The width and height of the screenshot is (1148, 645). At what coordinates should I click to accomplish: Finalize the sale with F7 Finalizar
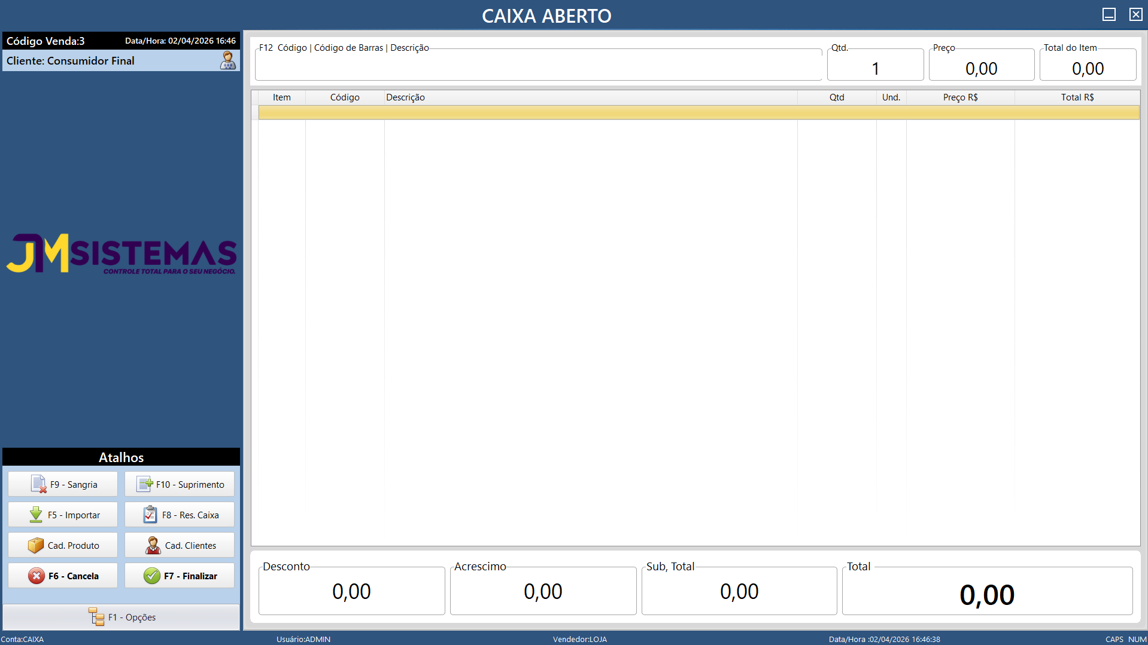(180, 576)
